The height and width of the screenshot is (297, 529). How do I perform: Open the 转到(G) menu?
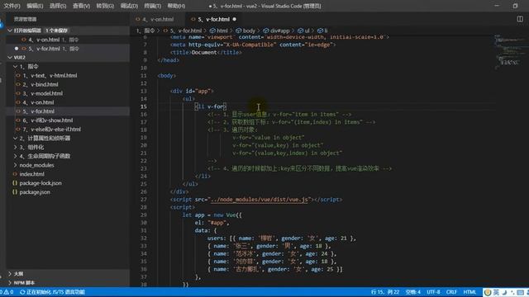pyautogui.click(x=105, y=6)
